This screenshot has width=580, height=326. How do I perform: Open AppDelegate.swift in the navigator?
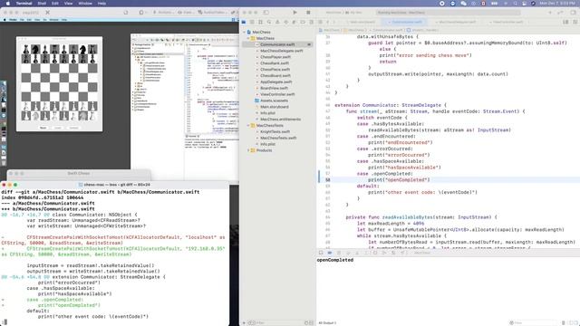(275, 82)
